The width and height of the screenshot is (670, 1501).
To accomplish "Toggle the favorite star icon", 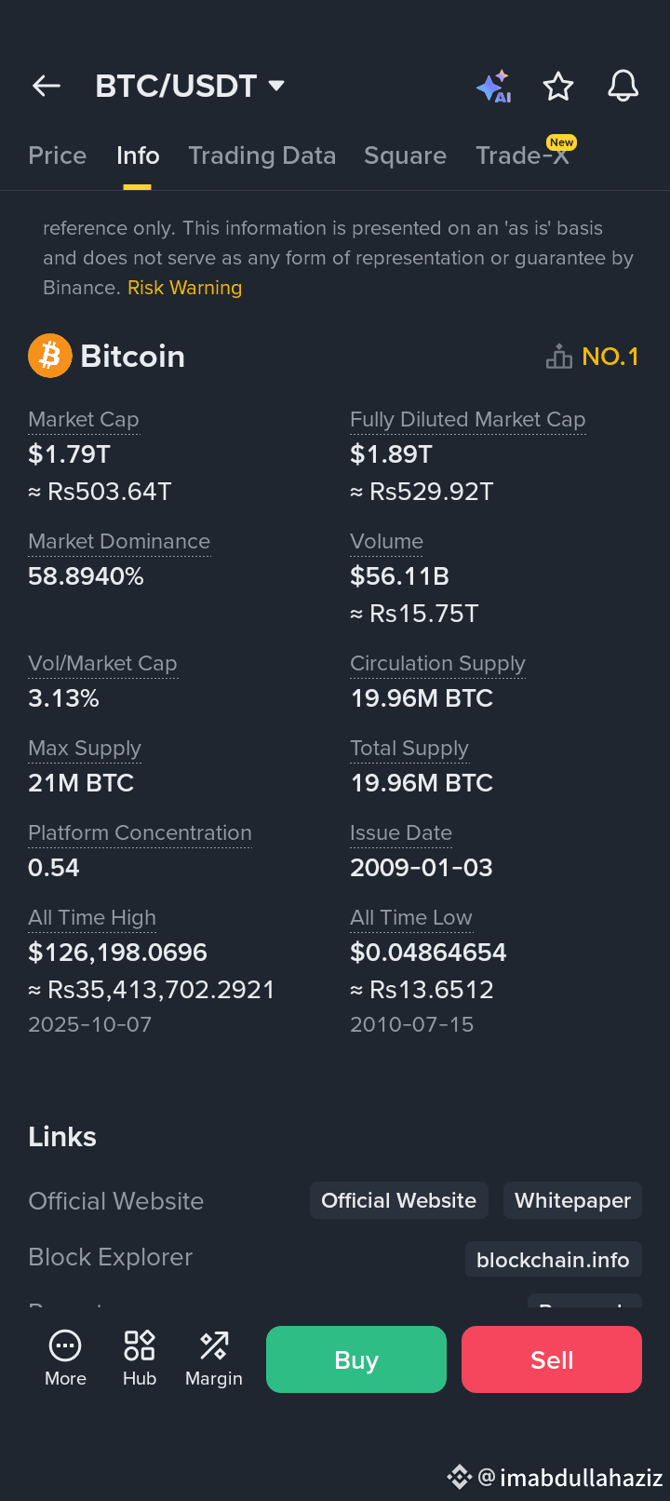I will tap(558, 87).
